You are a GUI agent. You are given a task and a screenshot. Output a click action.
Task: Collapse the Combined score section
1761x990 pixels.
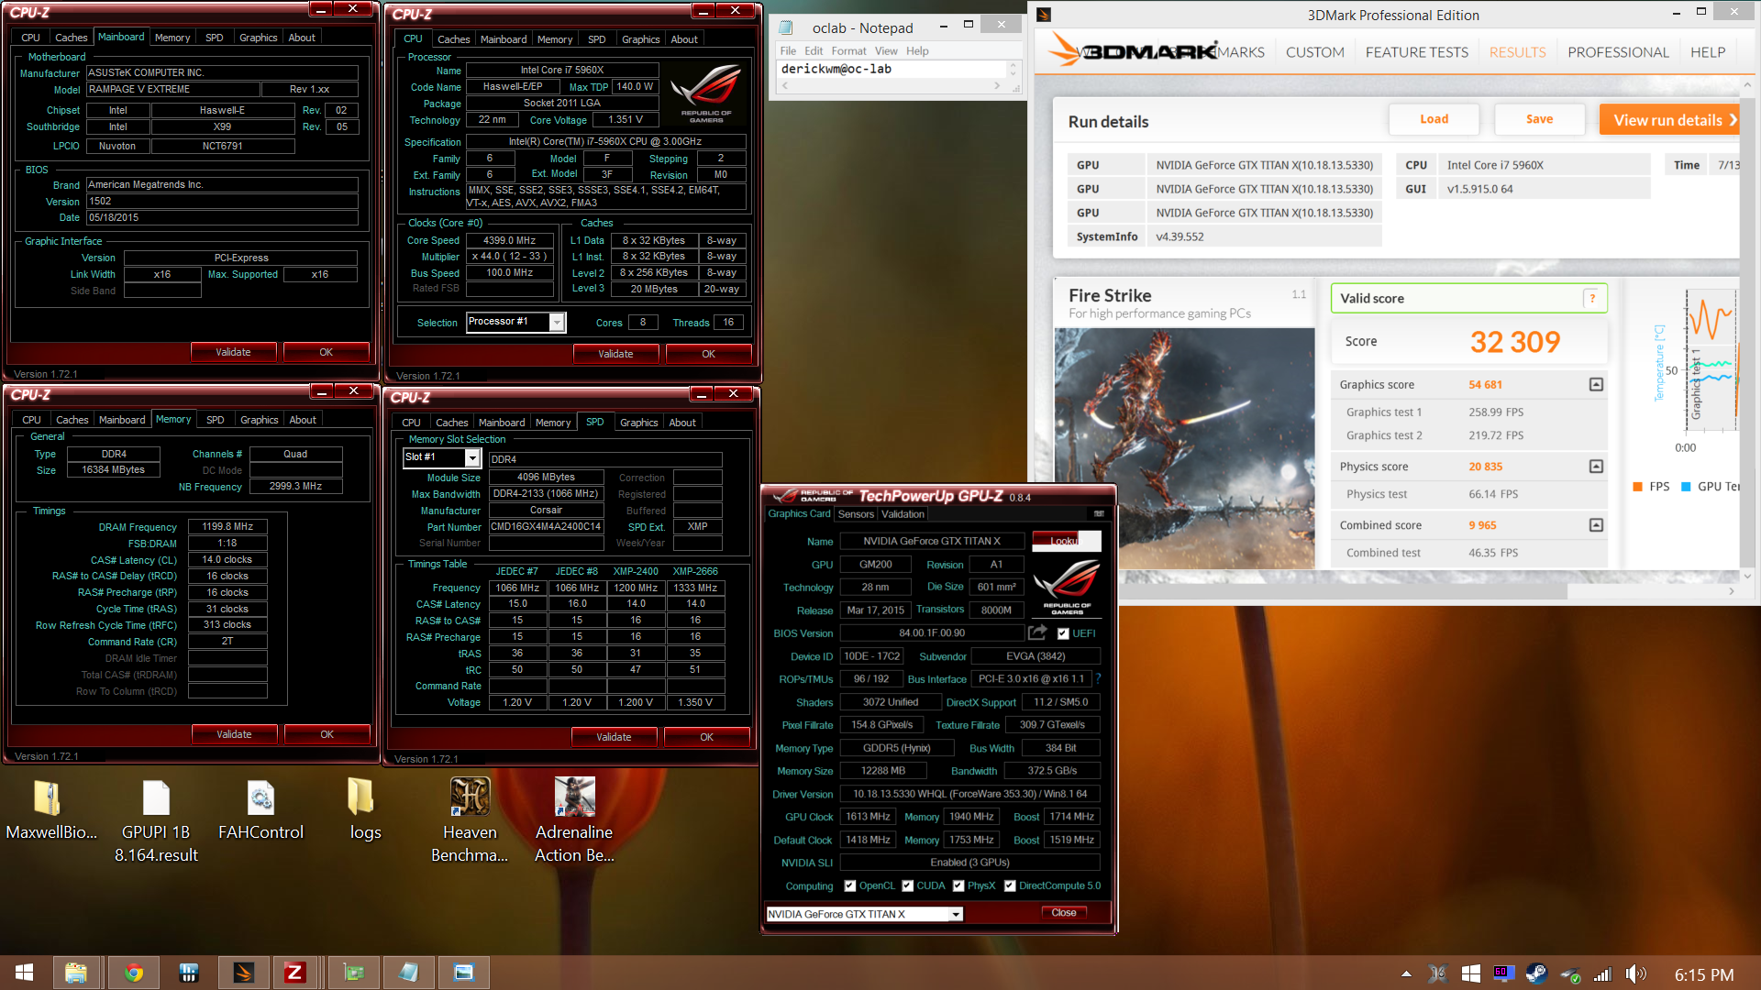[x=1596, y=525]
